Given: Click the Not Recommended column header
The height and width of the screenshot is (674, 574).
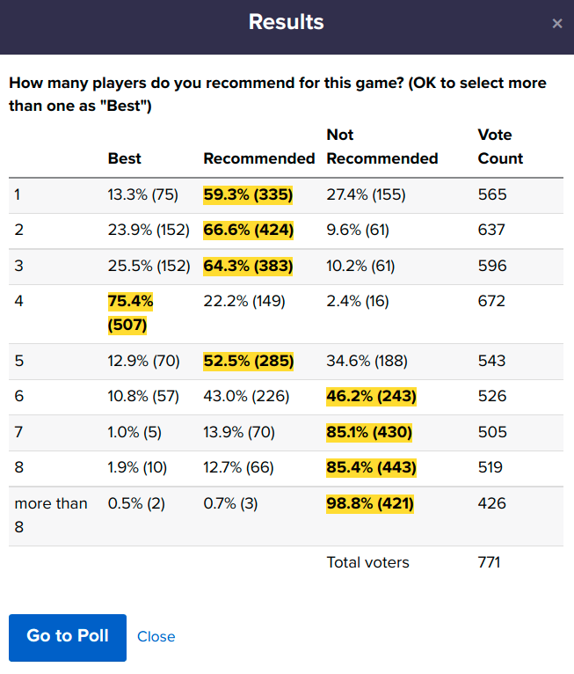Looking at the screenshot, I should (381, 147).
